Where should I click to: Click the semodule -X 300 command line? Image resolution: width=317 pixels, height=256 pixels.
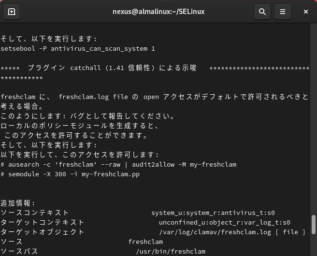click(x=70, y=174)
